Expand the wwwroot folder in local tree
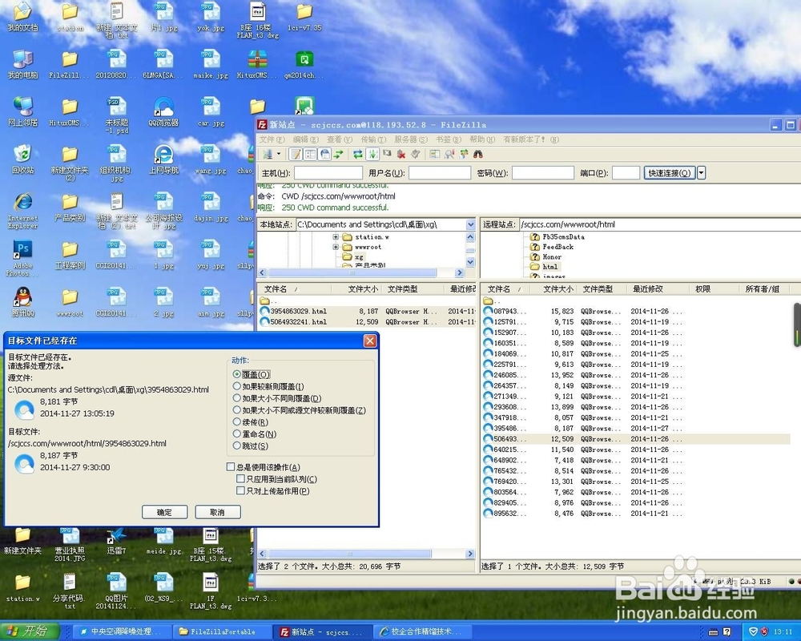 336,247
